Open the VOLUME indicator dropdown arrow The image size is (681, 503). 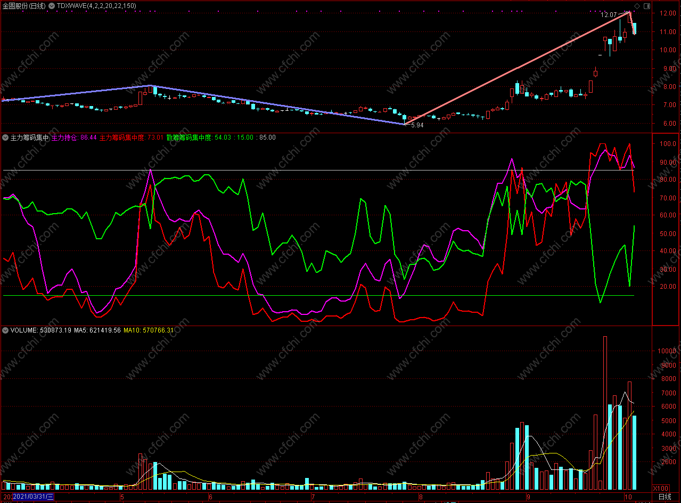(x=5, y=330)
